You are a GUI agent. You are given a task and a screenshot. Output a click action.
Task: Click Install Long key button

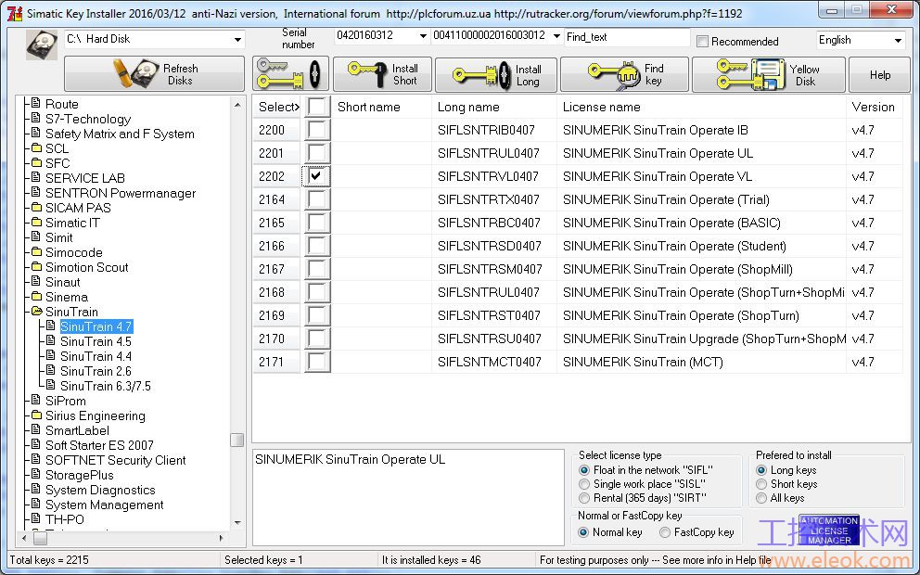tap(496, 74)
